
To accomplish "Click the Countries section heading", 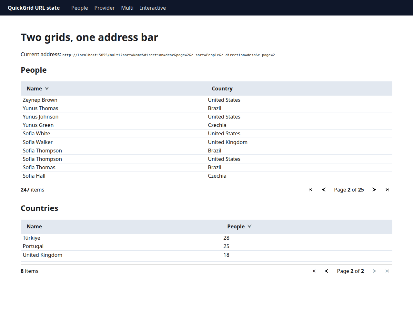I will click(39, 208).
